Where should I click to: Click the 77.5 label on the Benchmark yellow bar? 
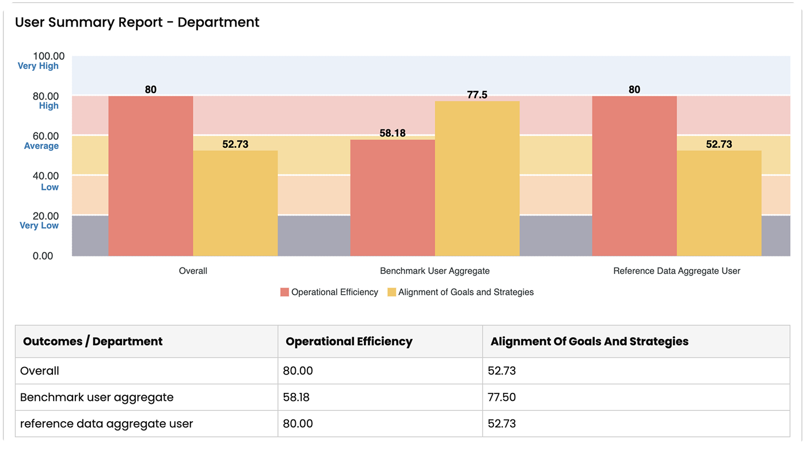(478, 95)
